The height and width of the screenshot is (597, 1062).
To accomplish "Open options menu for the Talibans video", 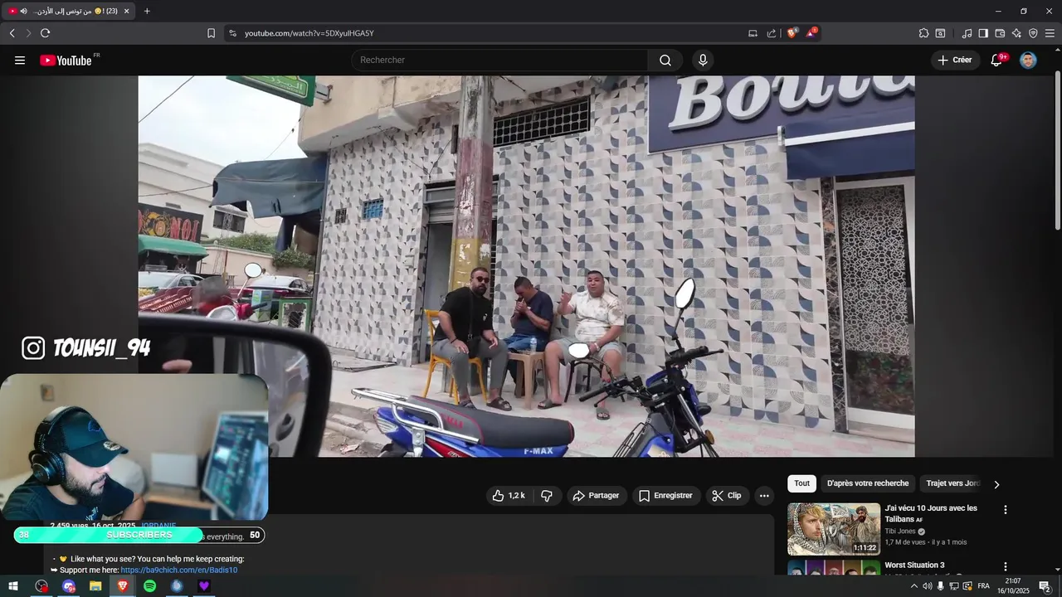I will pyautogui.click(x=1006, y=510).
